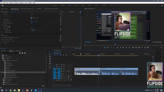Image resolution: width=164 pixels, height=92 pixels.
Task: Reset the Volume audio effect
Action: tap(61, 36)
